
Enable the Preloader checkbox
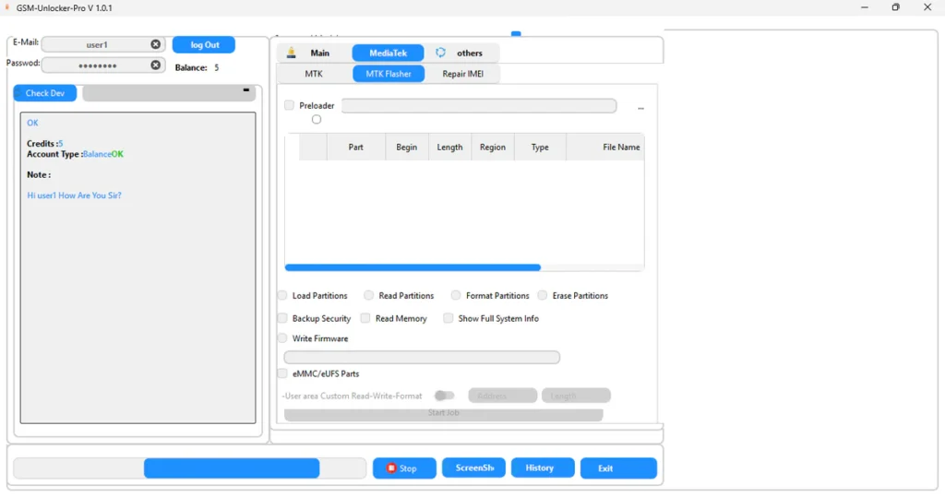pos(290,106)
